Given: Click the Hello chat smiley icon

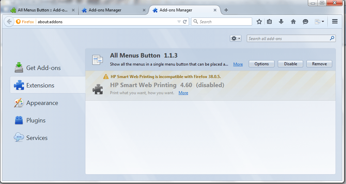Looking at the screenshot, I should pos(305,22).
